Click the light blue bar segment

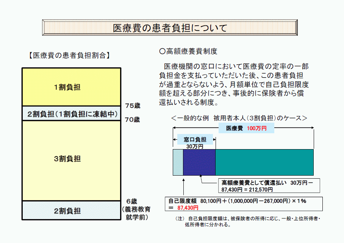[178, 162]
